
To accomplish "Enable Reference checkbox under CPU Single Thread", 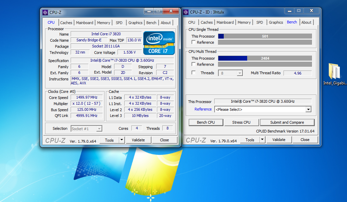I will [194, 42].
